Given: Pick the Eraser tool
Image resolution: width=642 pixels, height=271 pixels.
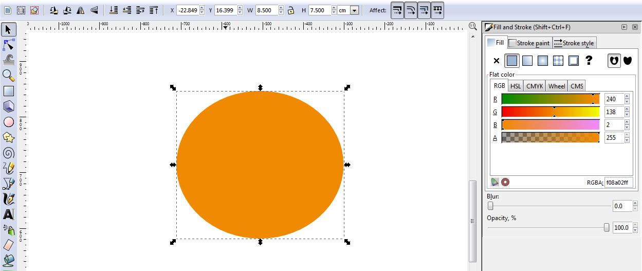Looking at the screenshot, I should coord(9,245).
